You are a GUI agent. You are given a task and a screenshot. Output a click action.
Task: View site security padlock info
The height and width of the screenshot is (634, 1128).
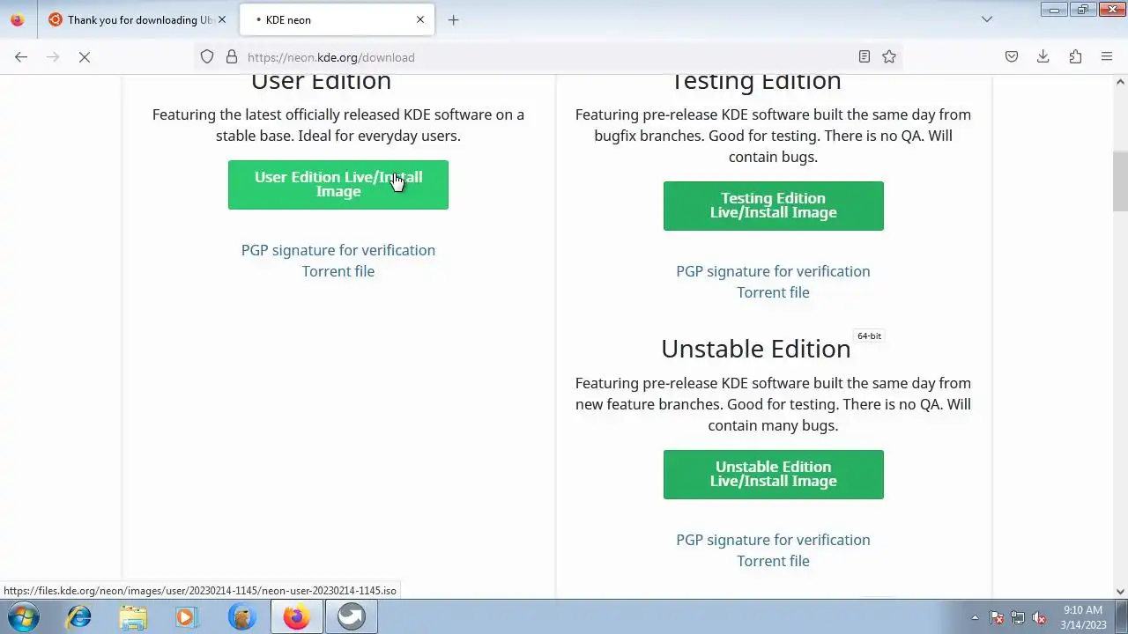pyautogui.click(x=232, y=57)
